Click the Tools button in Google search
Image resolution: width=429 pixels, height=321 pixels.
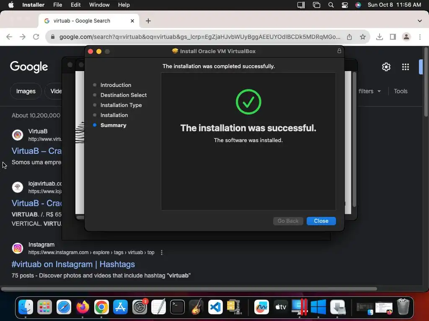[x=401, y=91]
